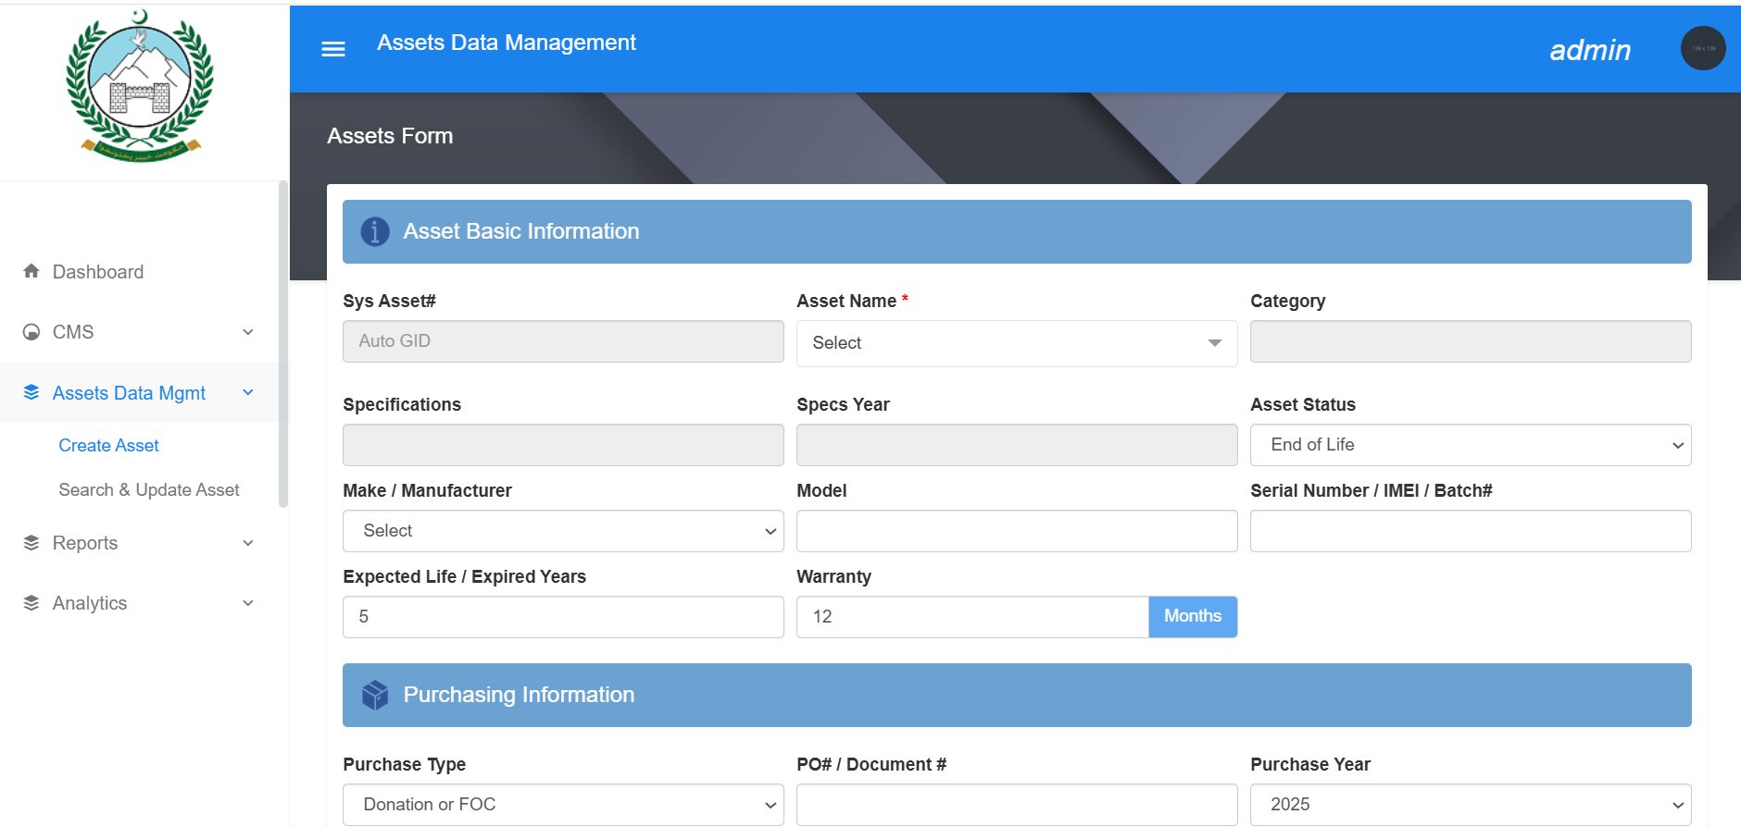The image size is (1741, 827).
Task: Select Create Asset in sidebar
Action: (x=108, y=446)
